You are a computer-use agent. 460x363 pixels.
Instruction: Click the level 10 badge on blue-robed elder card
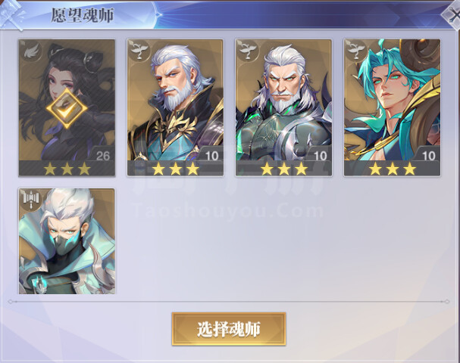click(x=211, y=154)
